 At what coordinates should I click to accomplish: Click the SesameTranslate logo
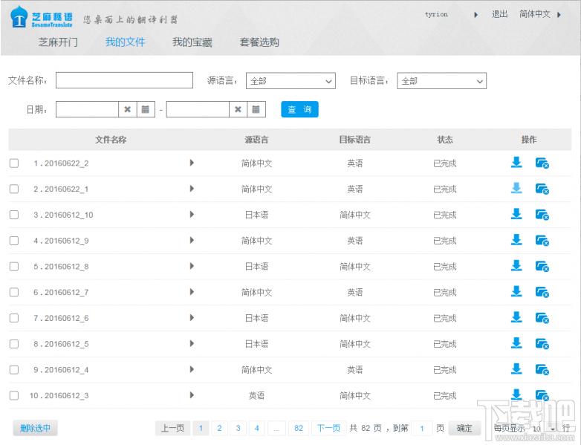click(x=41, y=17)
